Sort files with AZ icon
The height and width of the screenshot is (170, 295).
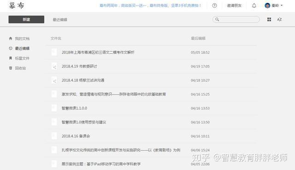tap(279, 19)
